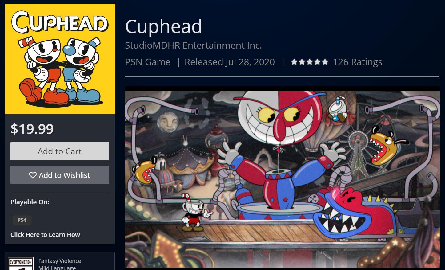This screenshot has height=270, width=445.
Task: Click the Add to Cart button
Action: point(60,151)
